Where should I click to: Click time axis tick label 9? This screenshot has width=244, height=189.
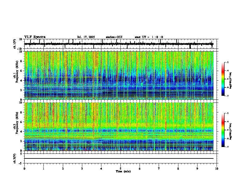197,169
